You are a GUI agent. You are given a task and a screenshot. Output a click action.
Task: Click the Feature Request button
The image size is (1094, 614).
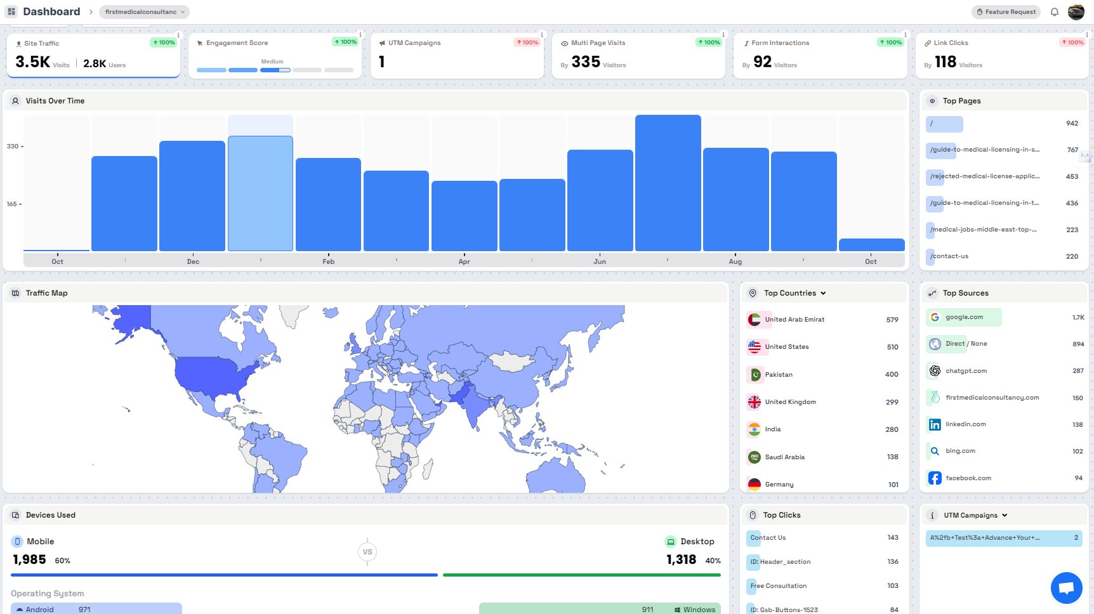coord(1006,12)
